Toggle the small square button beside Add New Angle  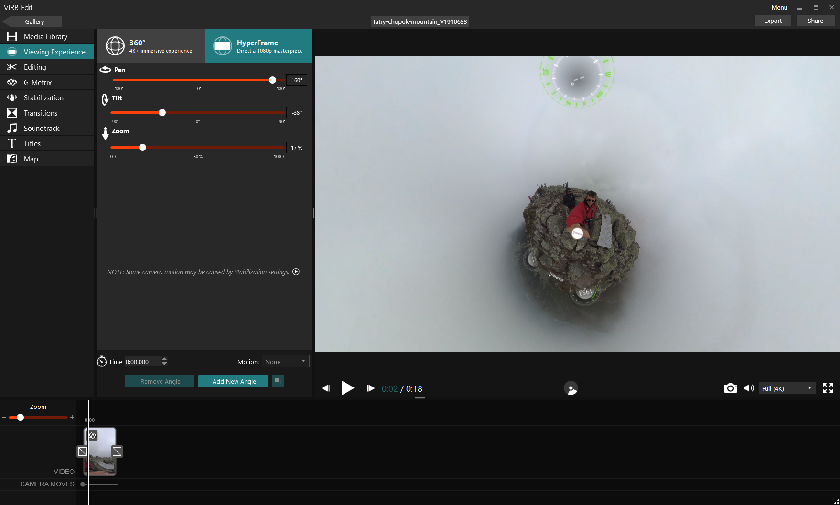(x=278, y=381)
